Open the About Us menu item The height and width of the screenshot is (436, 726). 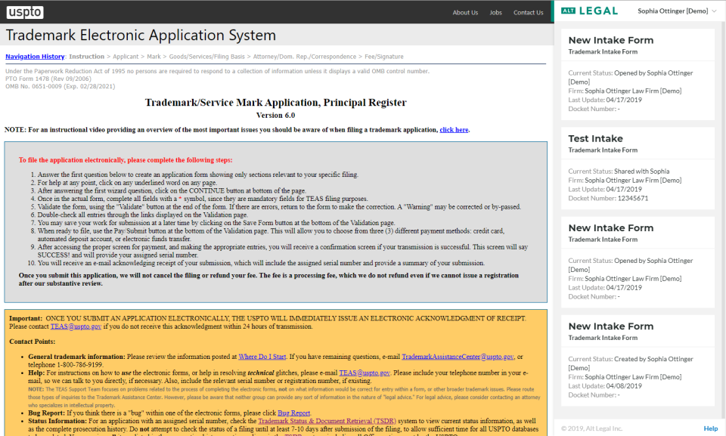coord(465,13)
